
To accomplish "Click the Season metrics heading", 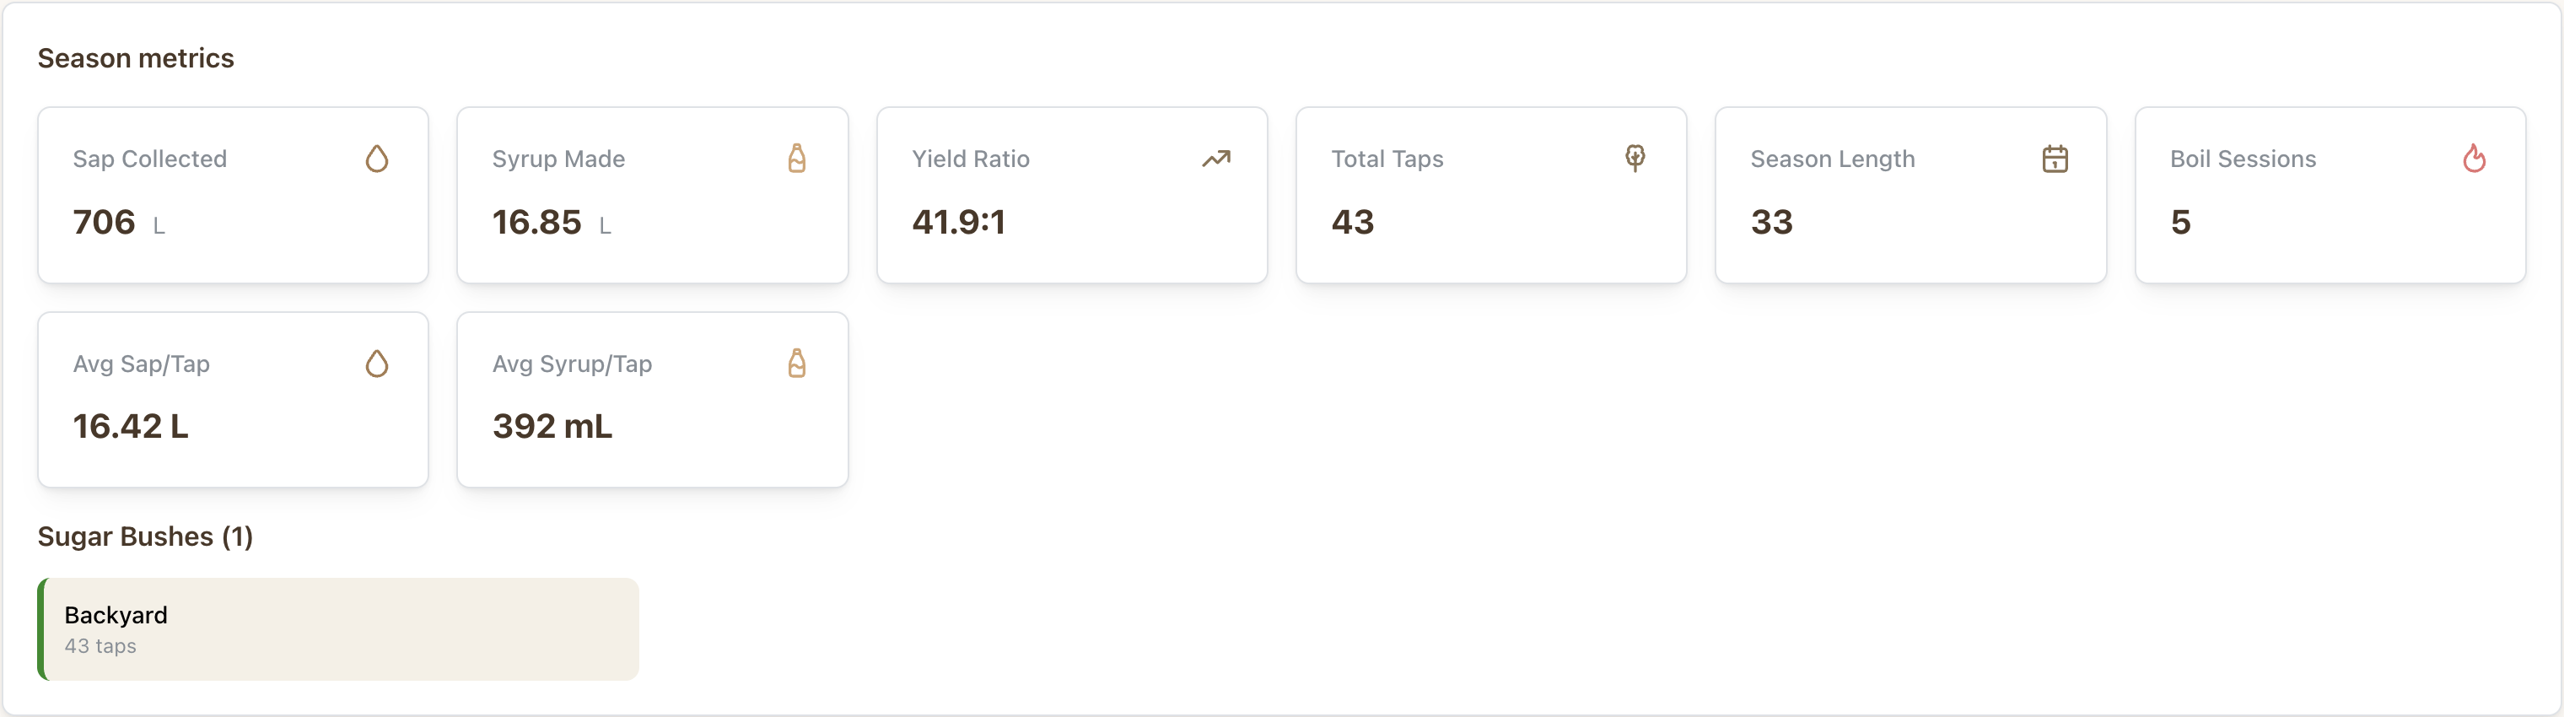I will [x=135, y=59].
